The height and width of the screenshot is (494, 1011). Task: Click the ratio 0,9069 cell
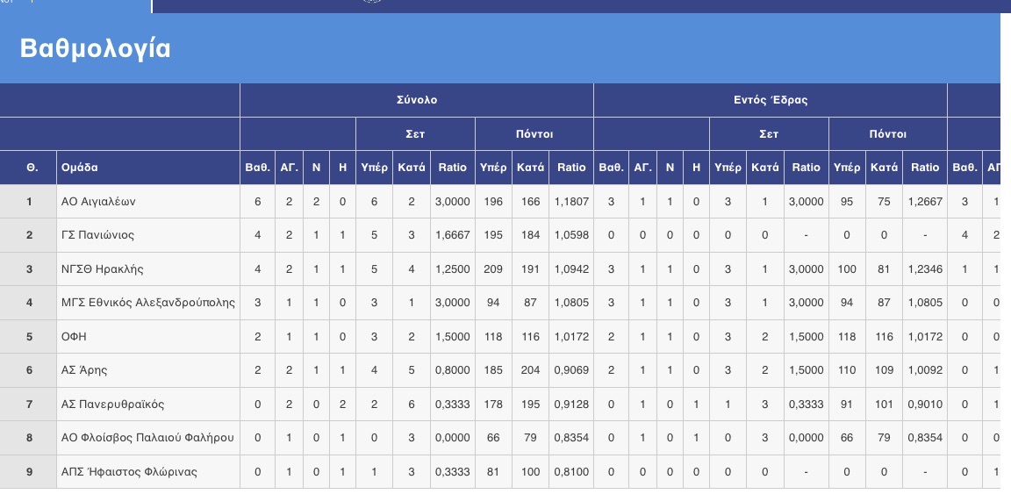[x=571, y=370]
